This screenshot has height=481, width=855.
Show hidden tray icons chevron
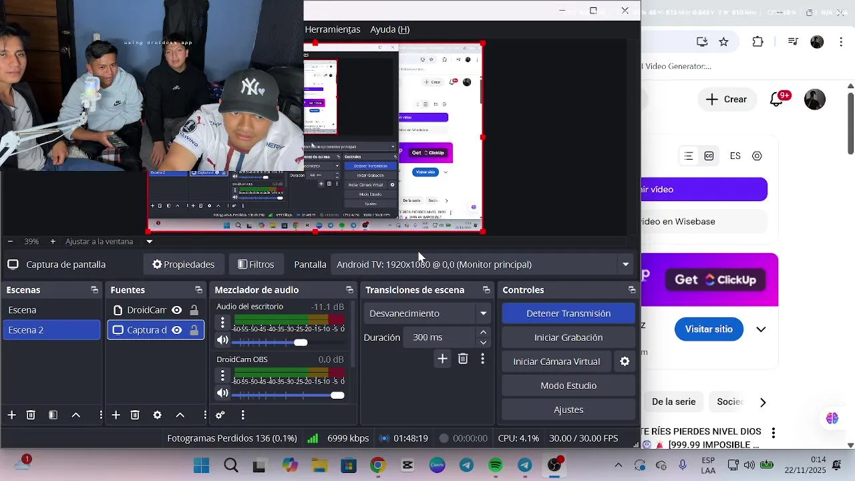click(618, 465)
